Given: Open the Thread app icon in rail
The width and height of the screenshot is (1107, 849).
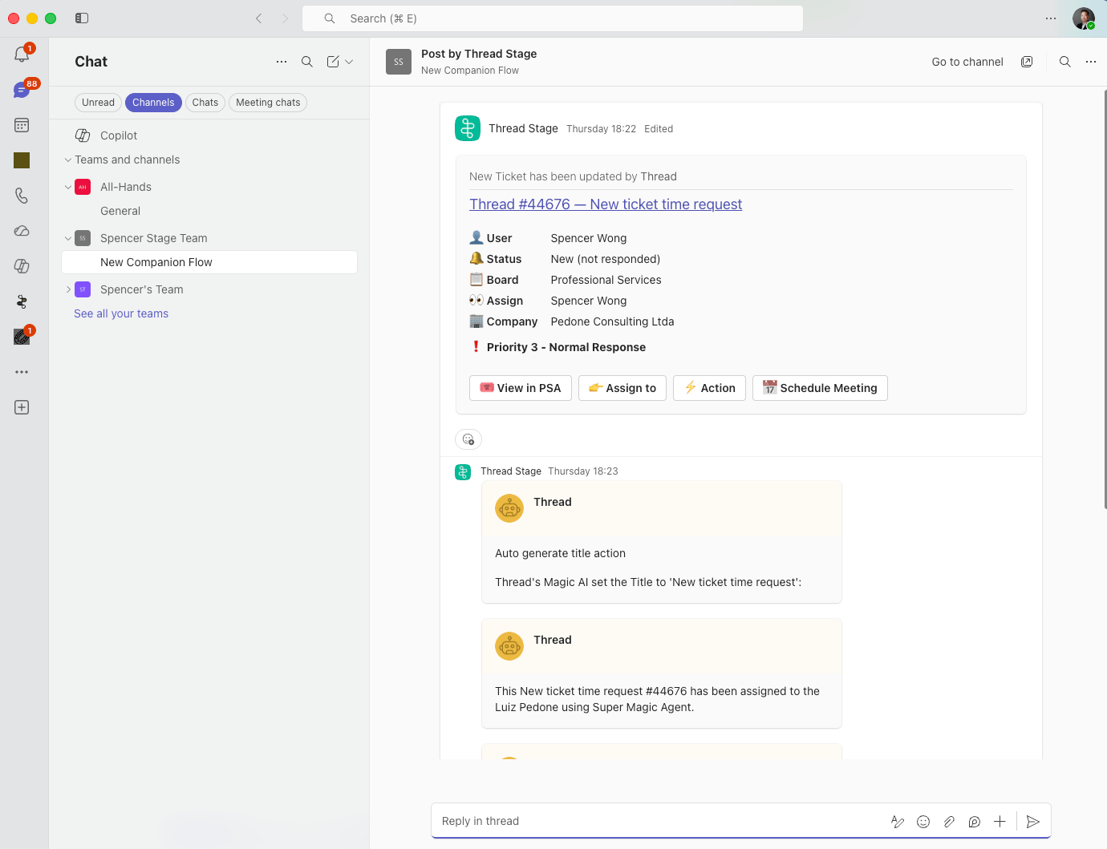Looking at the screenshot, I should pos(22,301).
